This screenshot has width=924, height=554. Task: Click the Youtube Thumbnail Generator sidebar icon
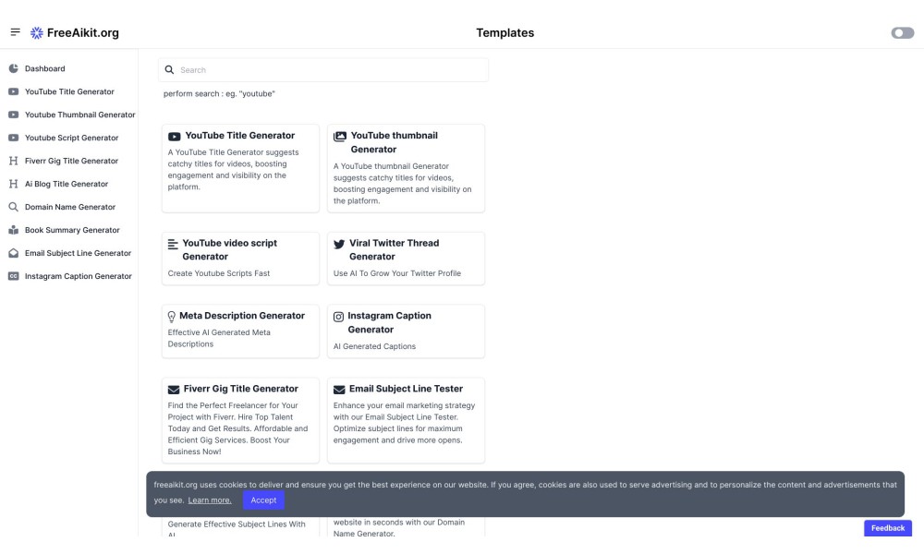(13, 114)
